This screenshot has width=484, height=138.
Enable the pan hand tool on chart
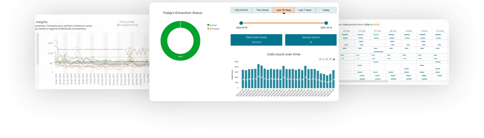pyautogui.click(x=330, y=59)
